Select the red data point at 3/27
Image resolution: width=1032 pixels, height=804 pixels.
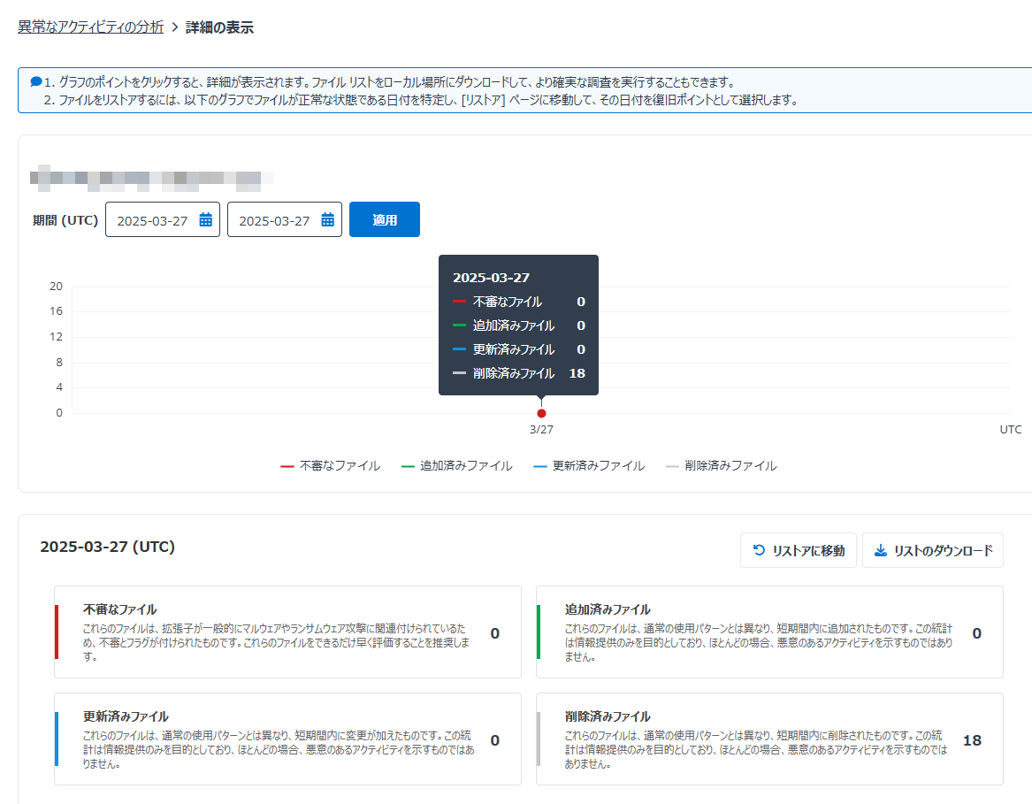pyautogui.click(x=542, y=414)
